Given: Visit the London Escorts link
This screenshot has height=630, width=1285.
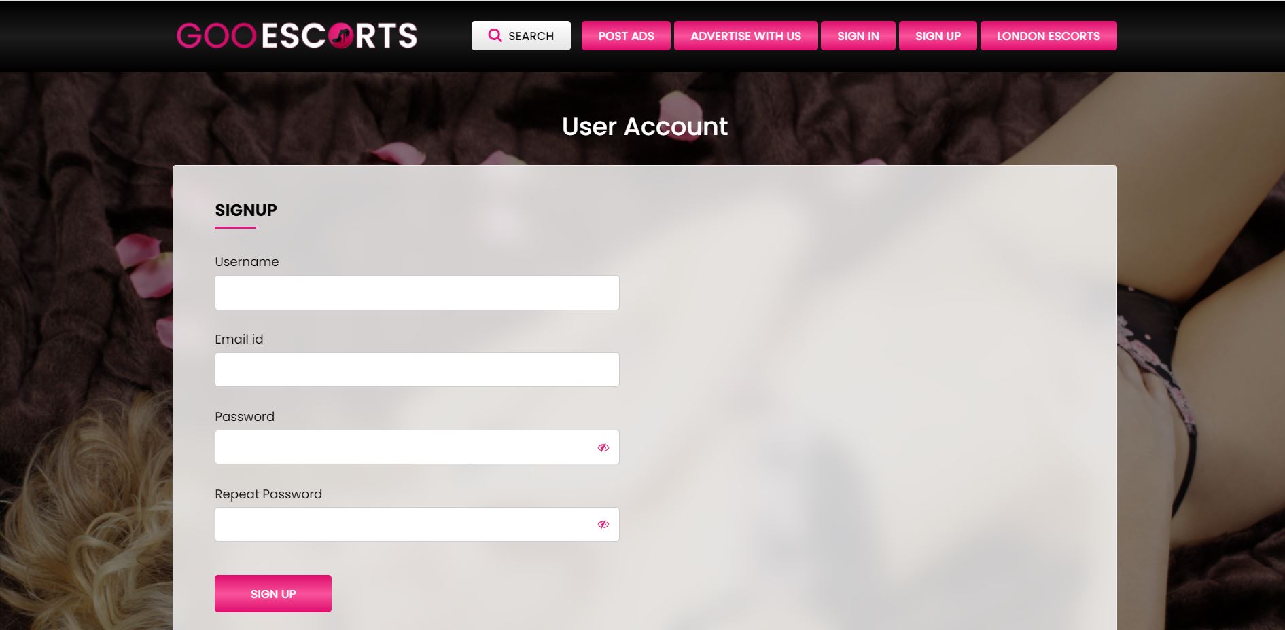Looking at the screenshot, I should pos(1048,36).
